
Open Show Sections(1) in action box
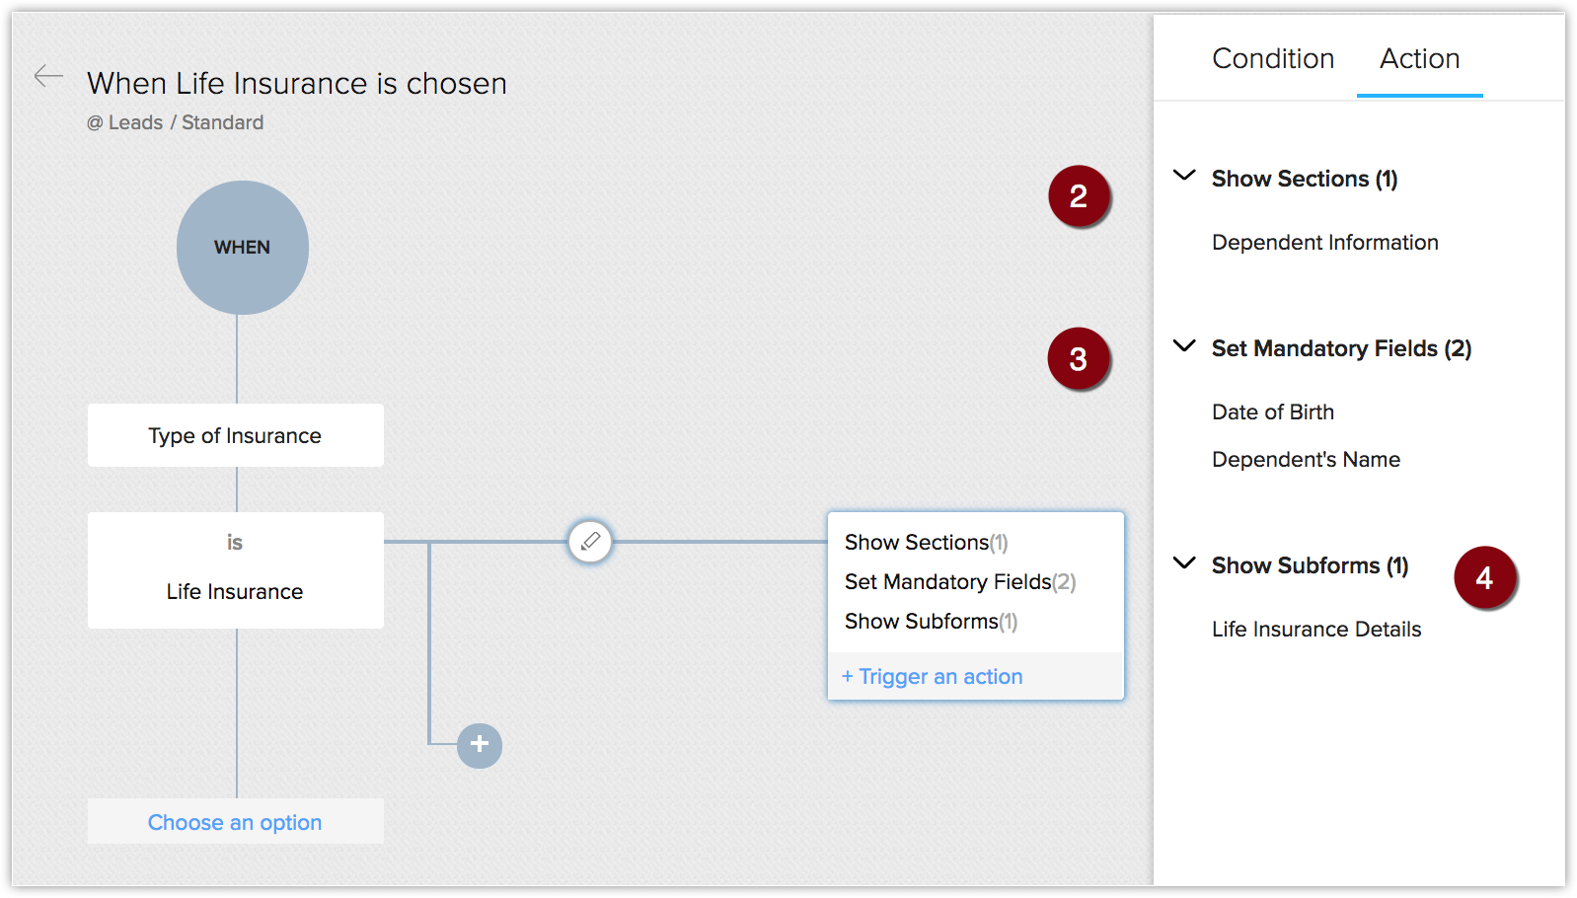pyautogui.click(x=926, y=543)
